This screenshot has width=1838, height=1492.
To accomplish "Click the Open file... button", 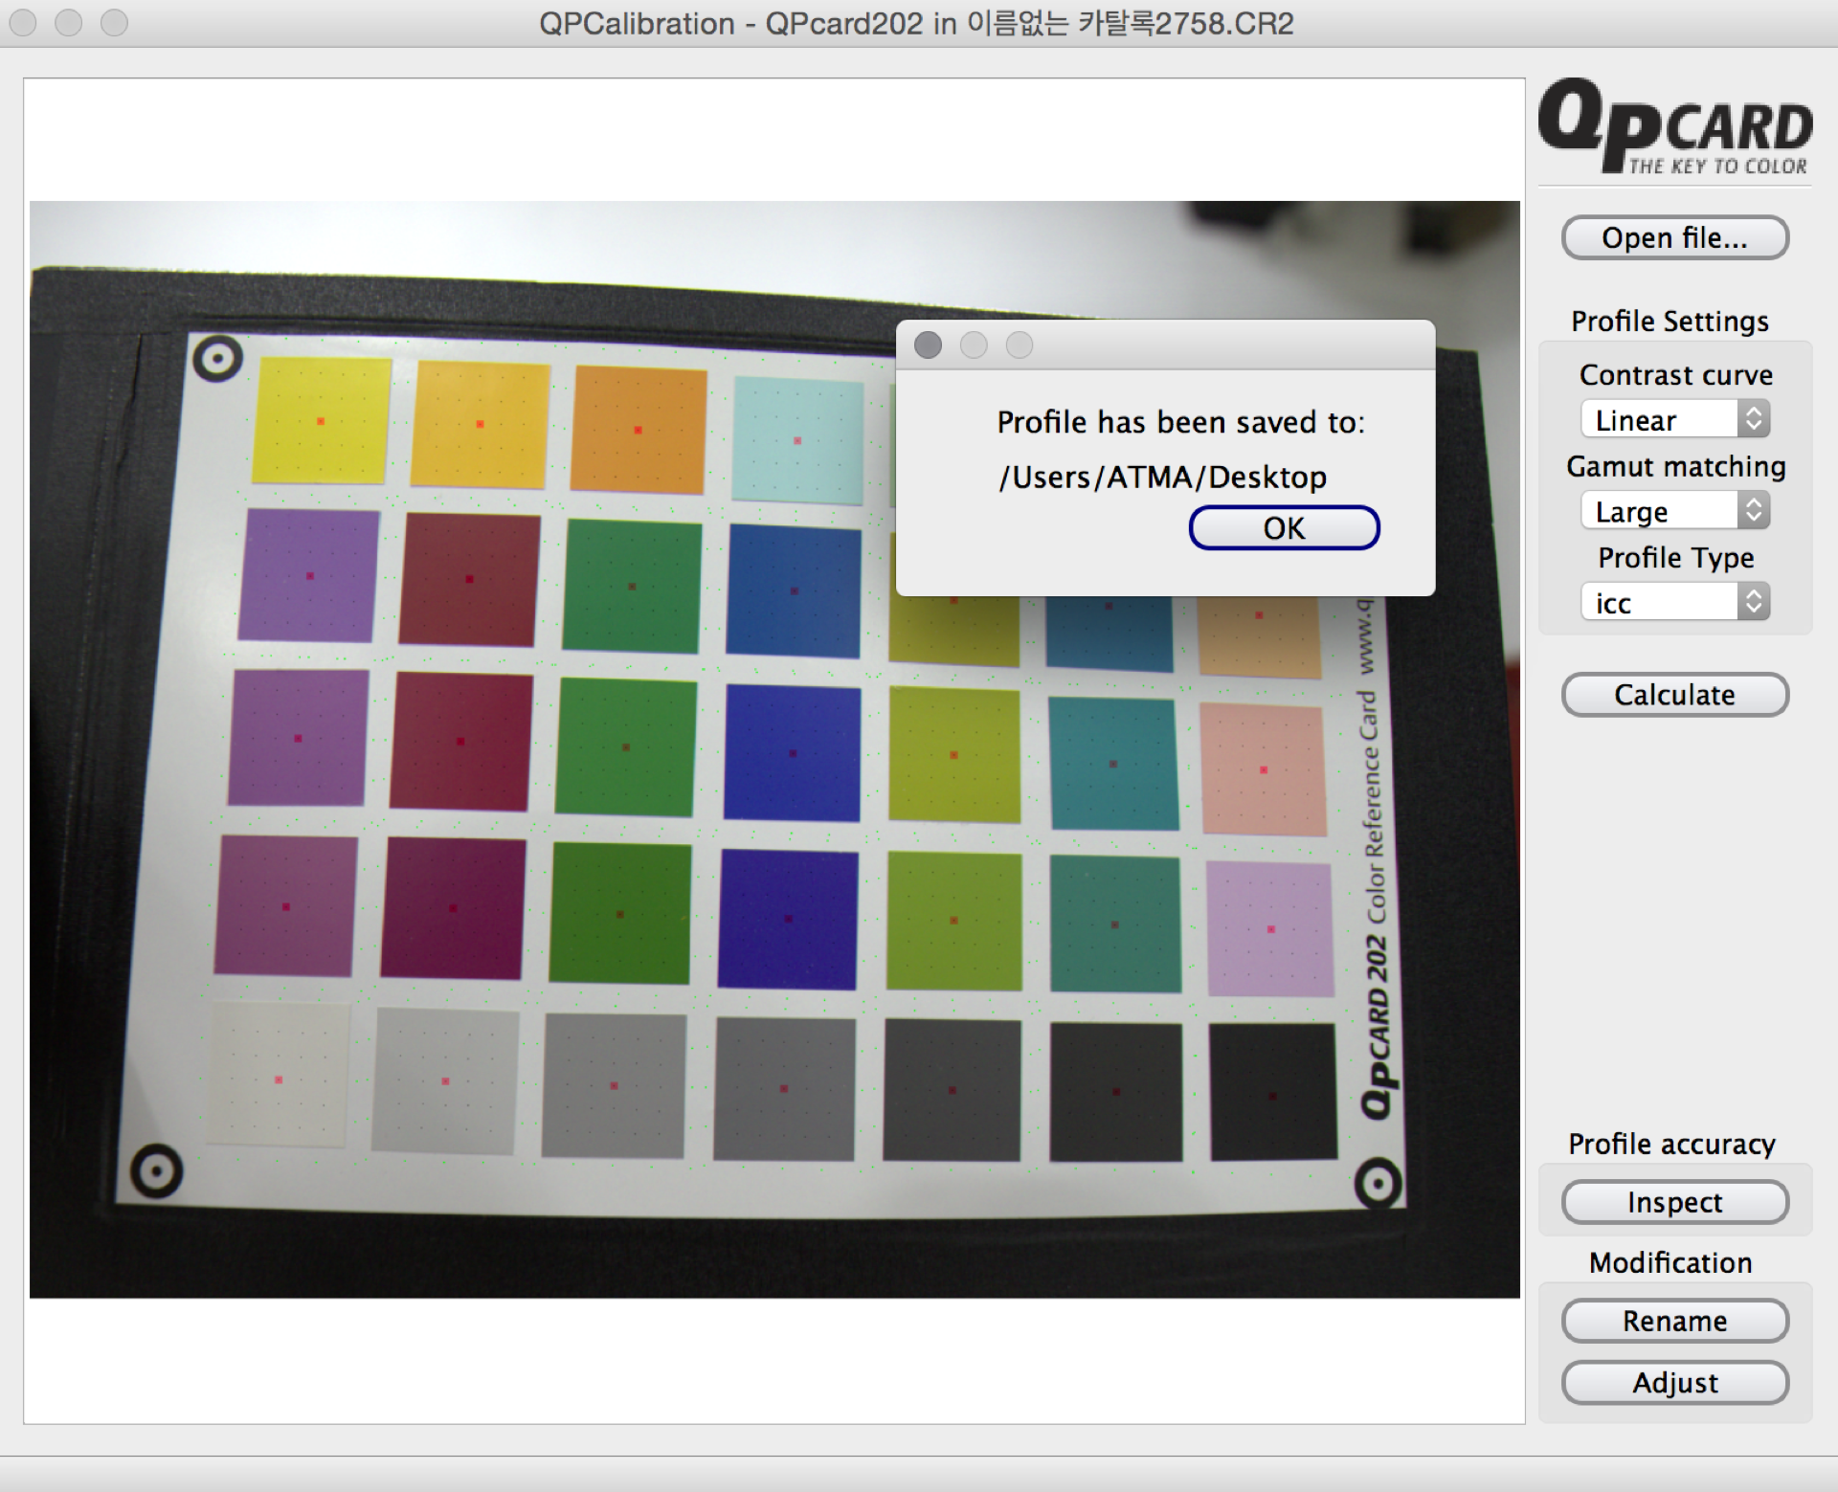I will point(1674,237).
